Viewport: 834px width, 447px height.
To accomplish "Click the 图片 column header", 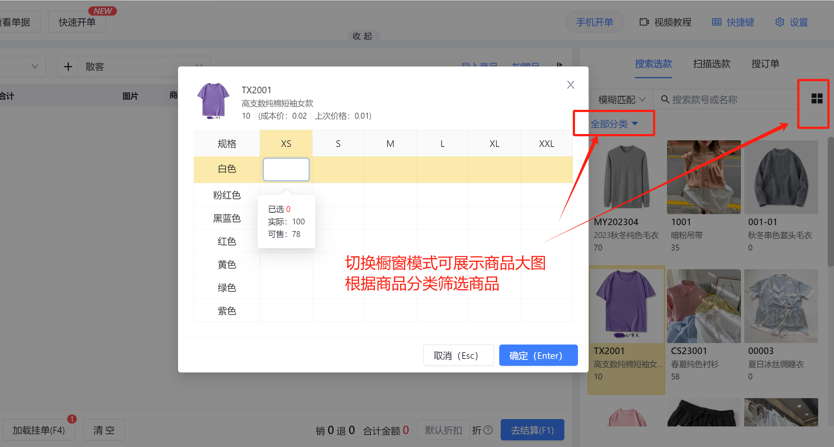I will [x=130, y=96].
